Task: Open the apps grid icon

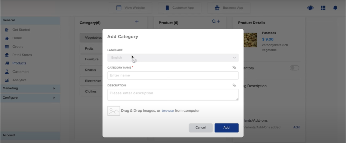Action: pyautogui.click(x=323, y=8)
